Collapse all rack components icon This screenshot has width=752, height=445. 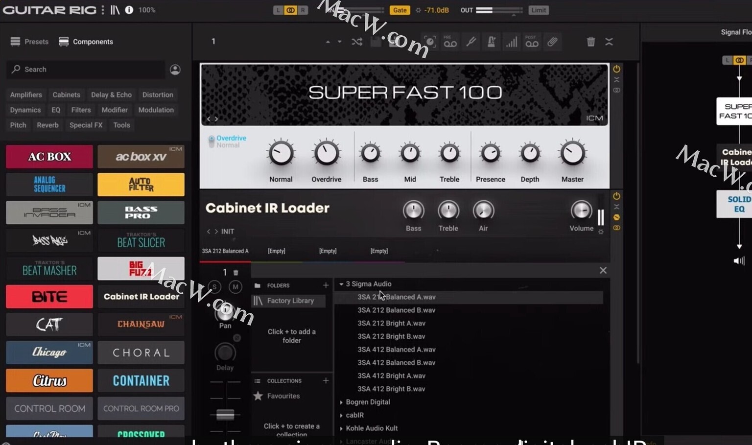click(x=609, y=42)
